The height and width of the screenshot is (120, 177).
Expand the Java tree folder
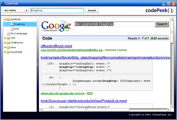(x=5, y=47)
